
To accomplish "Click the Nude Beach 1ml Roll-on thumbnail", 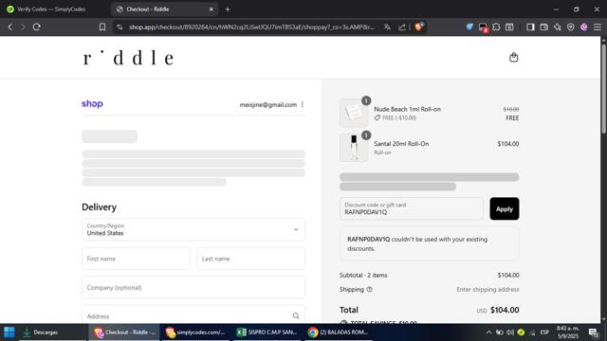I will coord(354,113).
